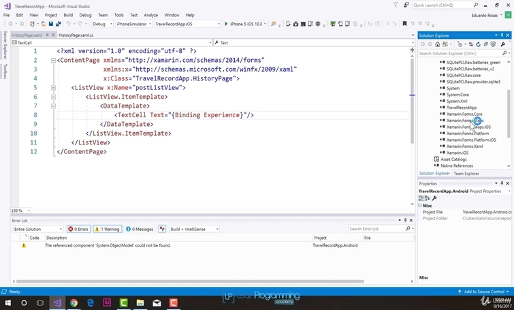
Task: Open the TravelRecordApp.iOS startup project dropdown
Action: [x=187, y=24]
